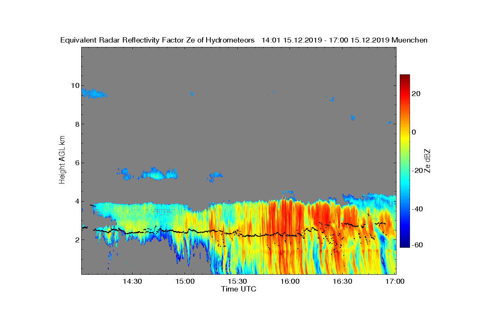Click the dark blue bottom of the colorbar
Viewport: 490px width, 327px height.
pos(405,244)
